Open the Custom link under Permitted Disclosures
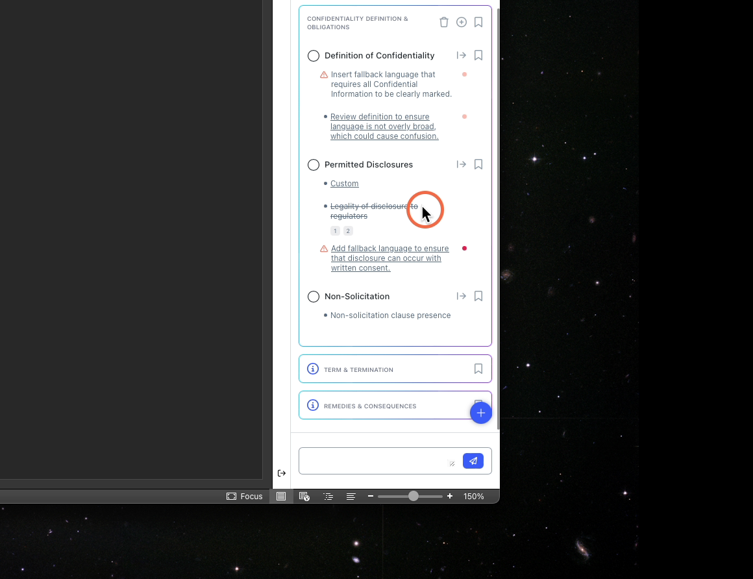Screen dimensions: 753x579 (x=344, y=184)
